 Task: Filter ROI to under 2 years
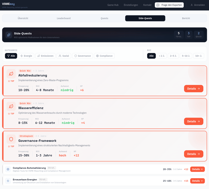(x=162, y=56)
